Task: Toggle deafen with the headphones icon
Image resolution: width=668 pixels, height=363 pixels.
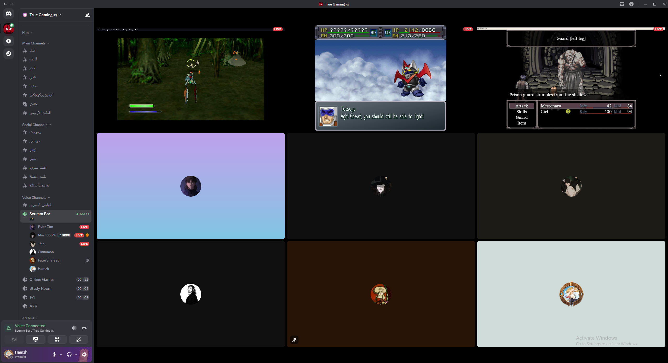Action: point(69,354)
